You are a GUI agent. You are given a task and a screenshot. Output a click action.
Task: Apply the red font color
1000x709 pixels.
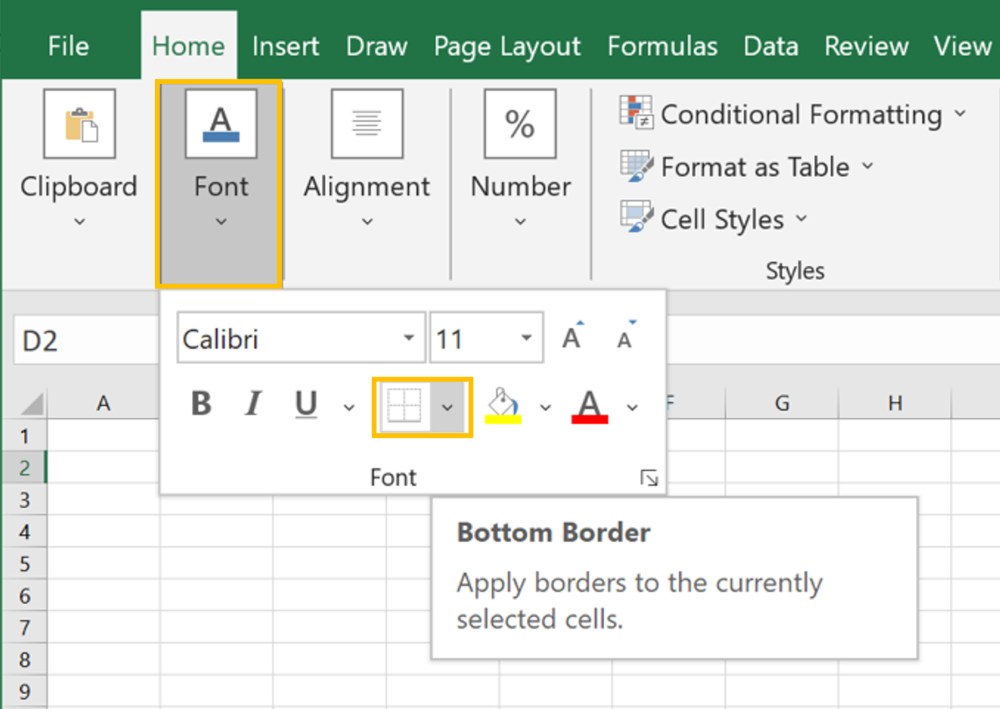(589, 406)
